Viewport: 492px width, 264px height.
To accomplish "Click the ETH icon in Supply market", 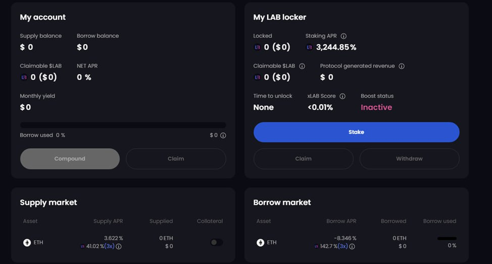I will click(27, 242).
